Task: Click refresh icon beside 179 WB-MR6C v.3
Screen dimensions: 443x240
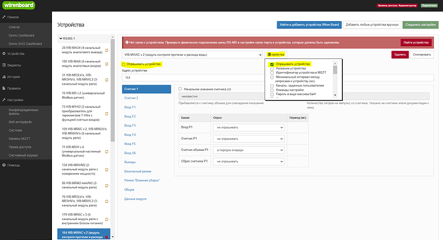Action: click(107, 219)
